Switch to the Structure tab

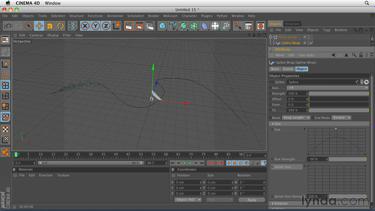(292, 24)
